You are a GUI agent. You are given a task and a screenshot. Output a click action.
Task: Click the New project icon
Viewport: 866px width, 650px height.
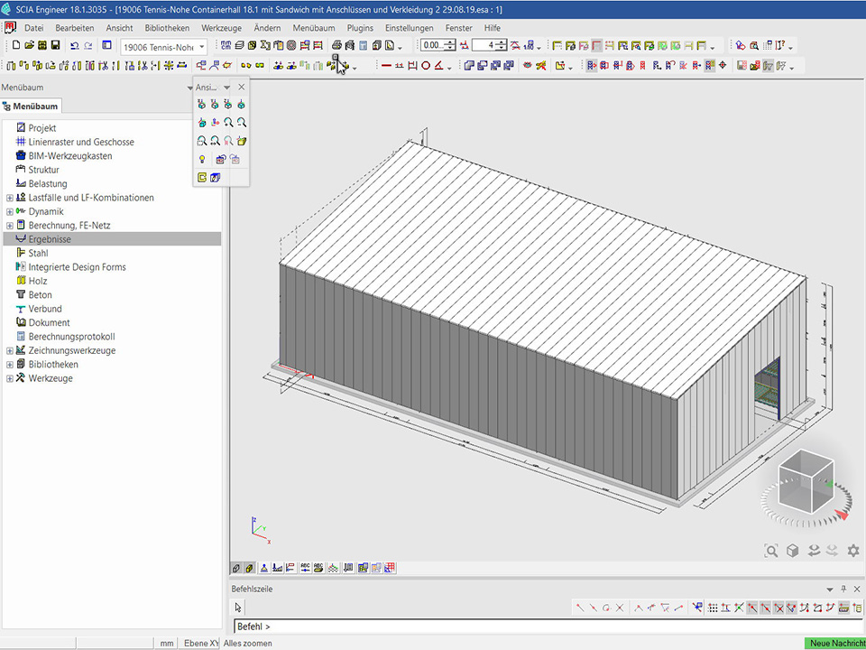pos(16,45)
